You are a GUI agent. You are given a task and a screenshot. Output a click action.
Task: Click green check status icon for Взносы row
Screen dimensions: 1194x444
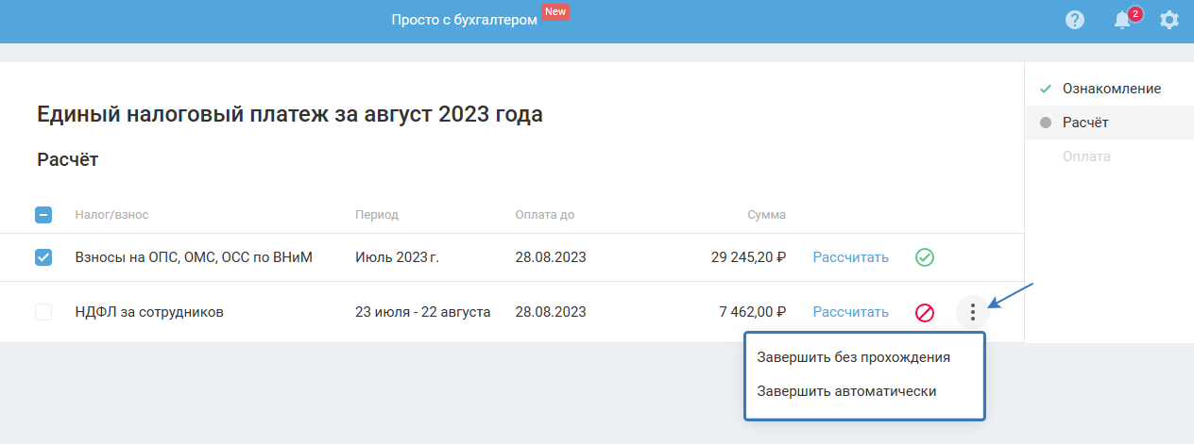coord(925,257)
